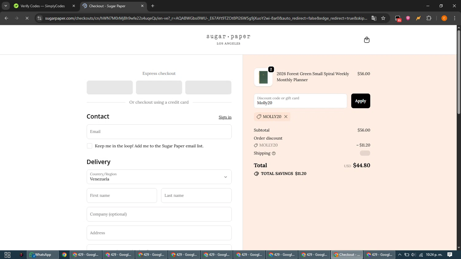
Task: Show hidden system tray icons
Action: click(x=400, y=255)
